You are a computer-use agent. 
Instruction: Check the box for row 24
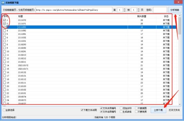(x=4, y=100)
